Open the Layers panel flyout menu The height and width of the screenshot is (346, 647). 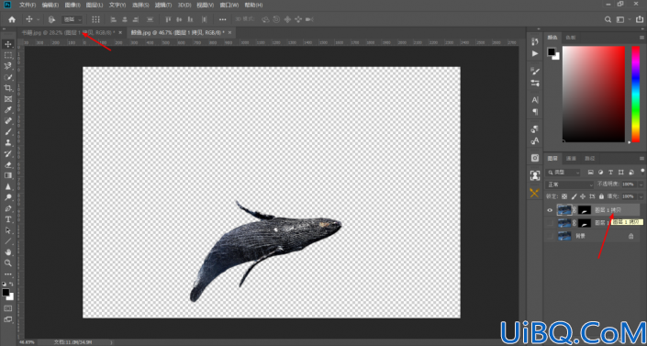click(x=642, y=158)
